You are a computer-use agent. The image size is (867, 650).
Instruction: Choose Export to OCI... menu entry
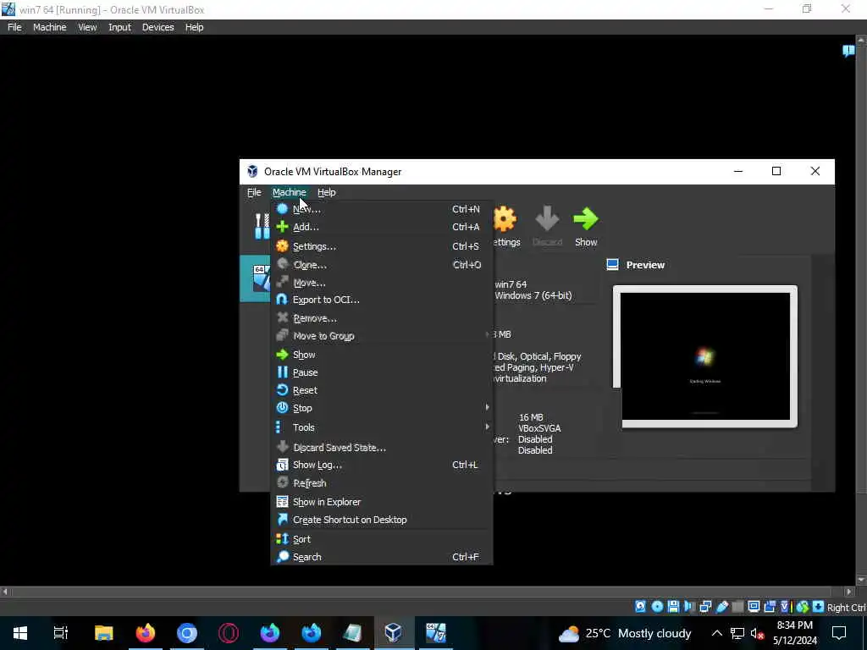click(x=382, y=300)
